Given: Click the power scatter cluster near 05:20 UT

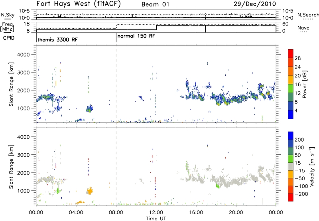Looking at the screenshot, I should (x=89, y=109).
